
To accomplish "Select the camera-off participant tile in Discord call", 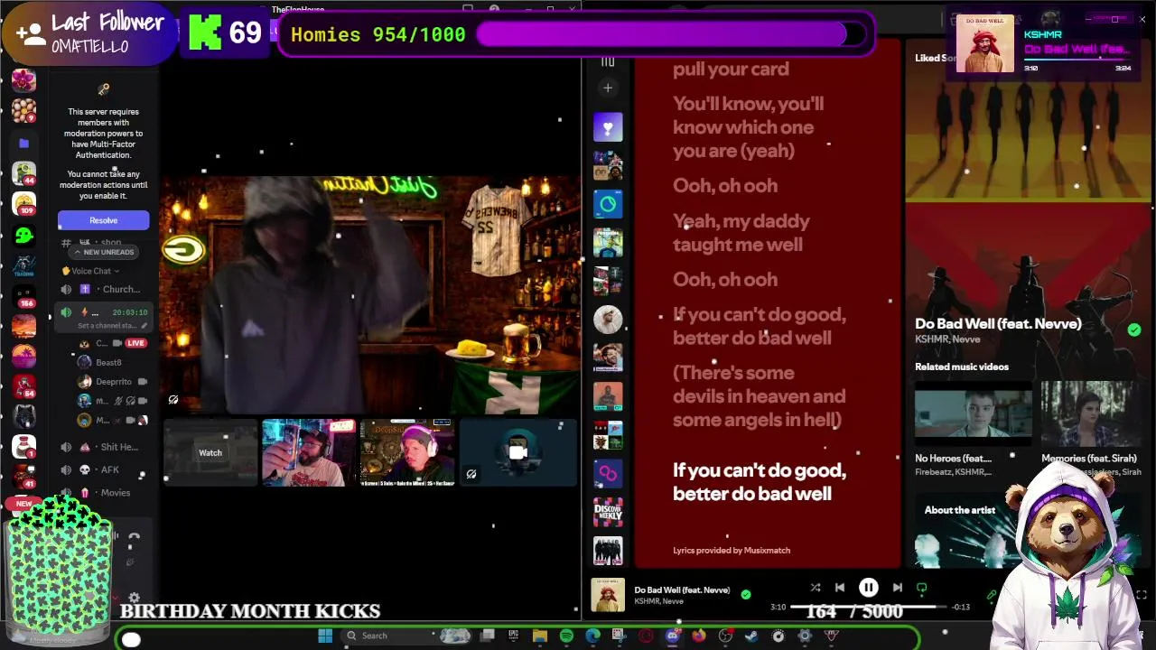I will [x=518, y=452].
